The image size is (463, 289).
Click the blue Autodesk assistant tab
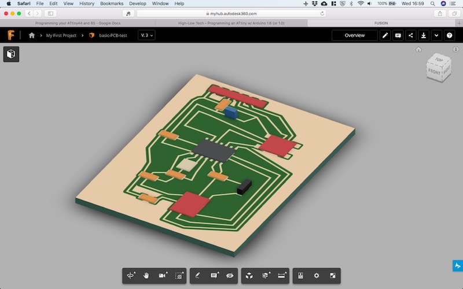click(458, 266)
